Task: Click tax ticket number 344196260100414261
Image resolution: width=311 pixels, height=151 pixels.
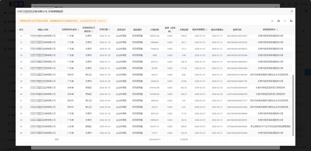Action: (x=237, y=36)
